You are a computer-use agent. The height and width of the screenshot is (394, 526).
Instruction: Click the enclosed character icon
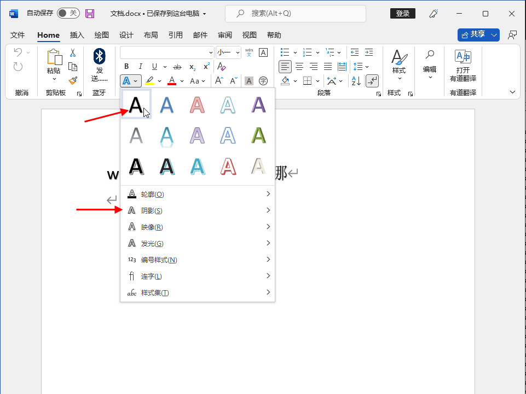click(x=263, y=81)
